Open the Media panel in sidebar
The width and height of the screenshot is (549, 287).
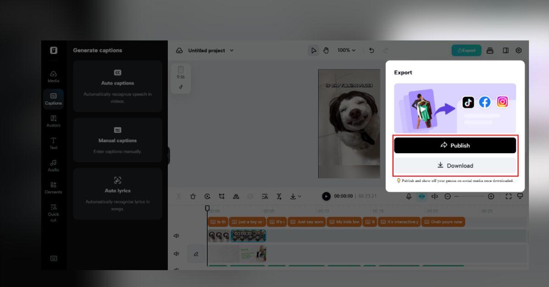pos(54,76)
